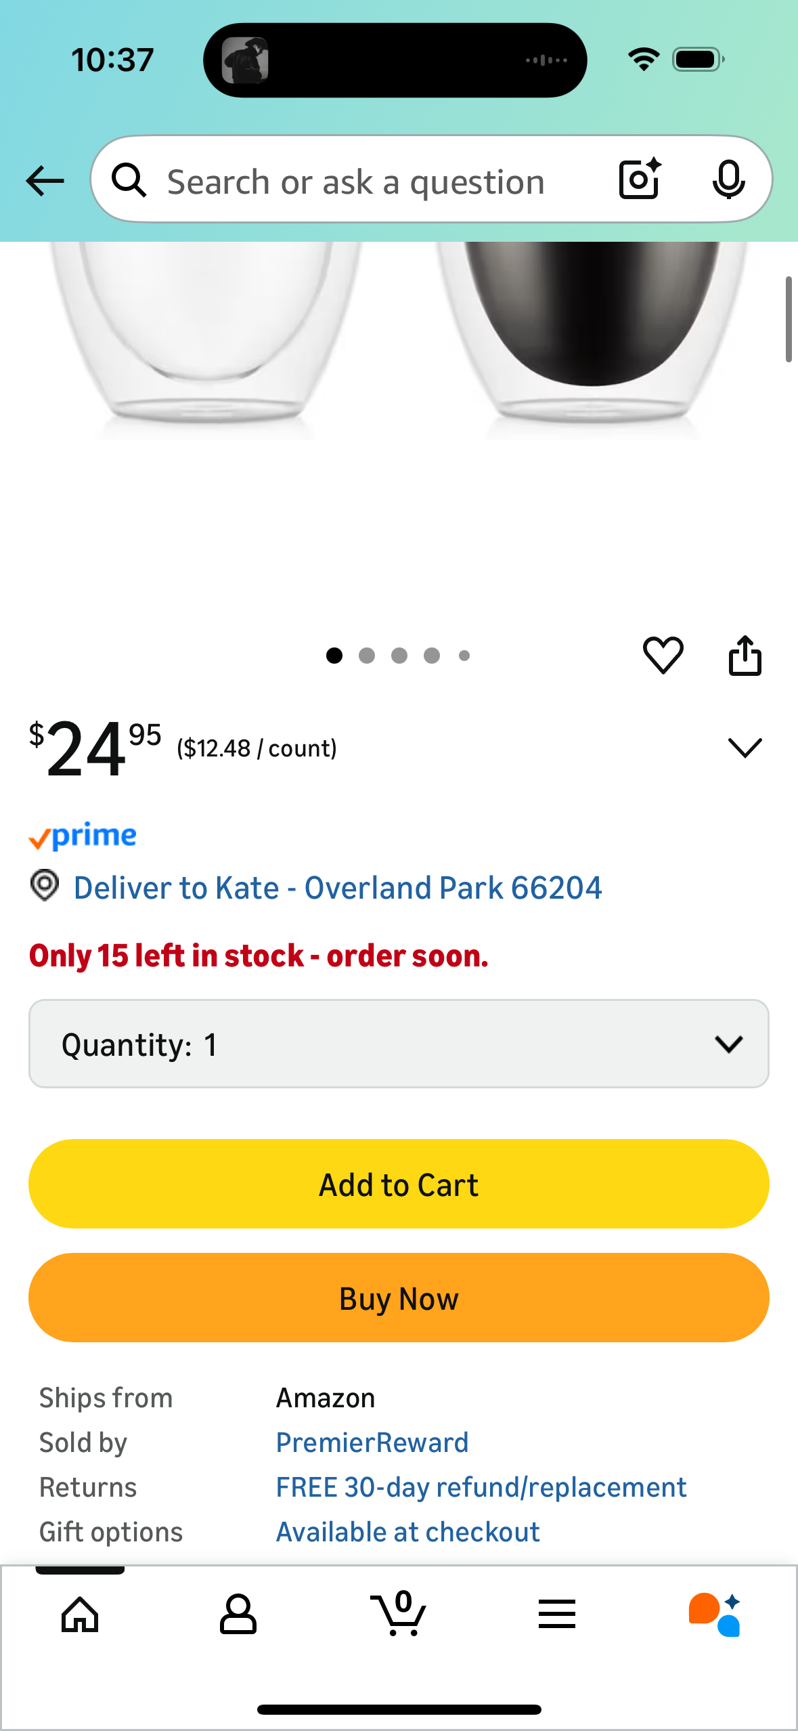Image resolution: width=798 pixels, height=1731 pixels.
Task: Open the Home tab
Action: point(80,1615)
